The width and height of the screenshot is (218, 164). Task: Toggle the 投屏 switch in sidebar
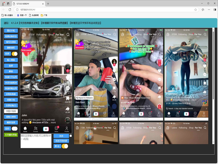[x=14, y=54]
